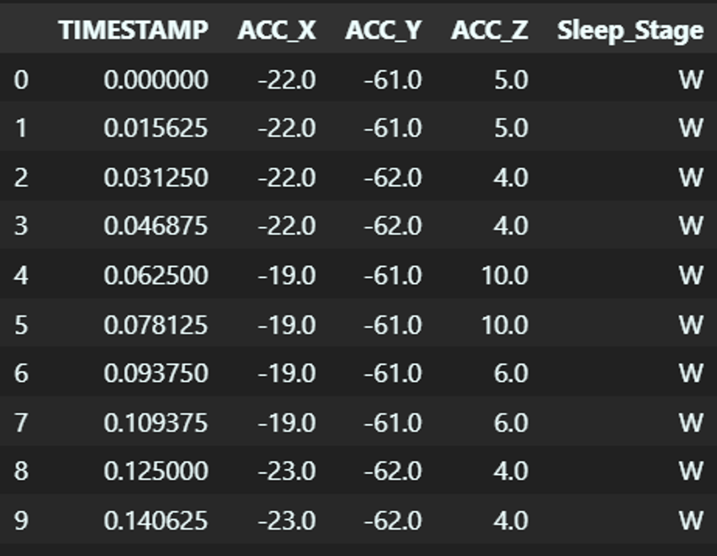Viewport: 717px width, 556px height.
Task: Click ACC_X value -23.0 in row 8
Action: 287,471
